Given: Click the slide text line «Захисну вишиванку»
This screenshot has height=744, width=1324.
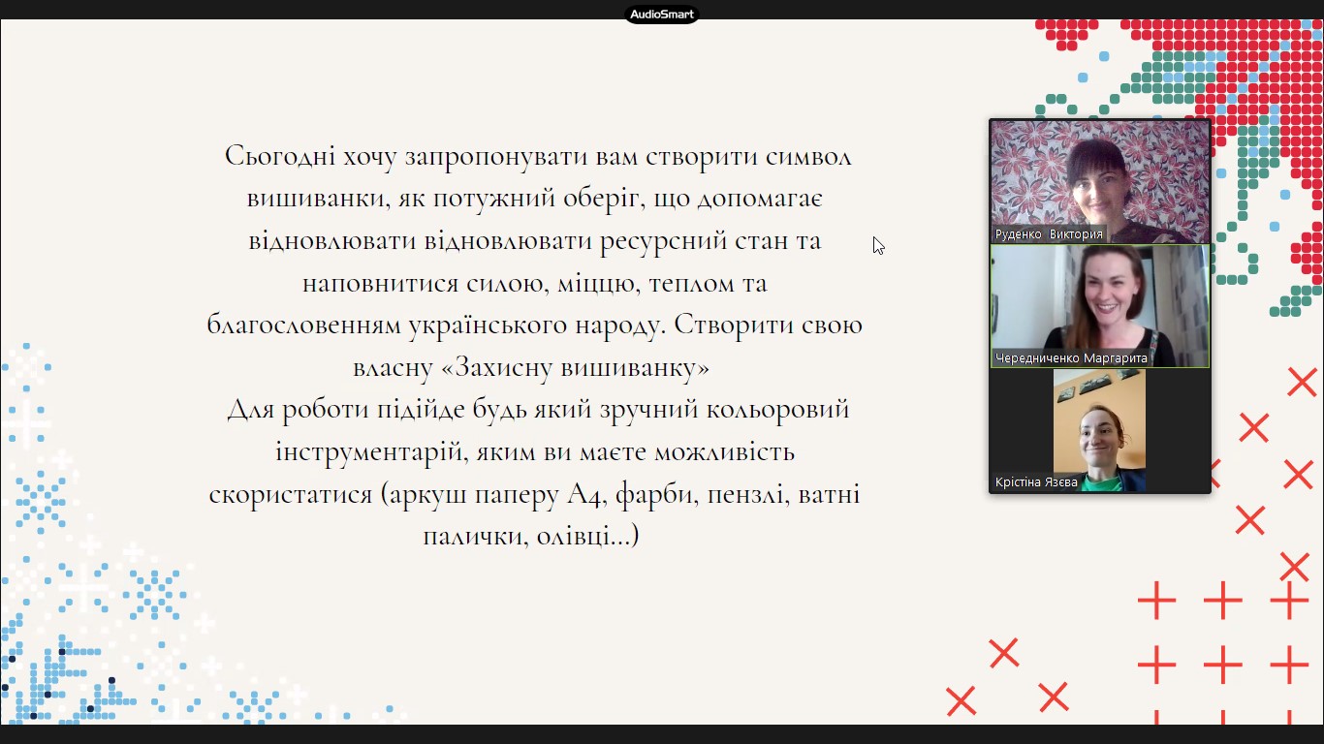Looking at the screenshot, I should (x=576, y=368).
